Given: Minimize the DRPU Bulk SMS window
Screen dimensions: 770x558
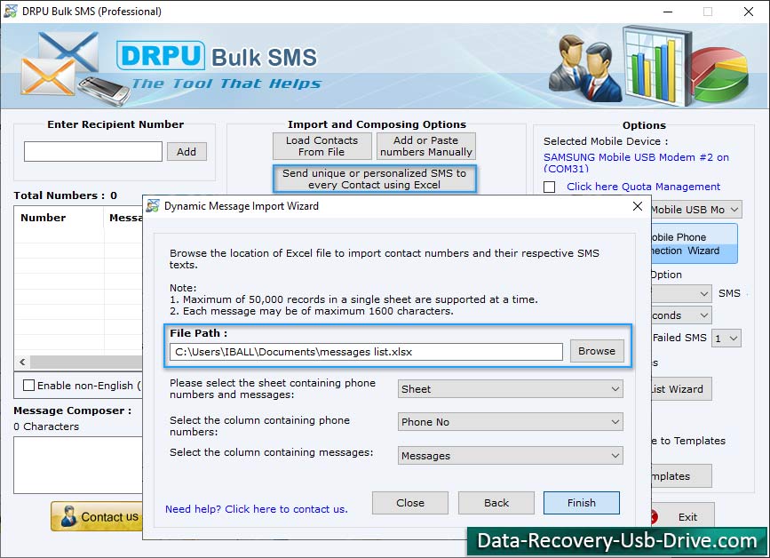Looking at the screenshot, I should tap(668, 12).
